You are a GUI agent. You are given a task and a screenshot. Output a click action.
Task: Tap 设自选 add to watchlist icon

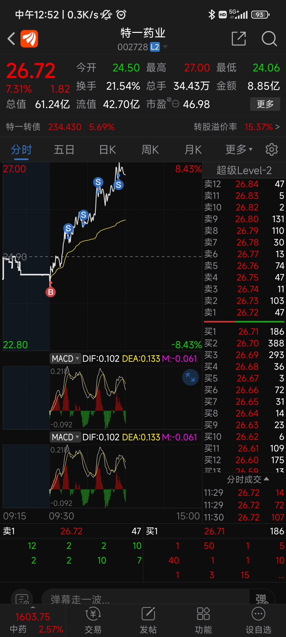click(x=258, y=621)
